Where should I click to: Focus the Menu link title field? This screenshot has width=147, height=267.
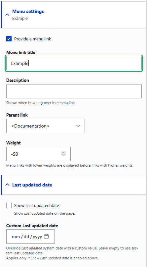(74, 63)
